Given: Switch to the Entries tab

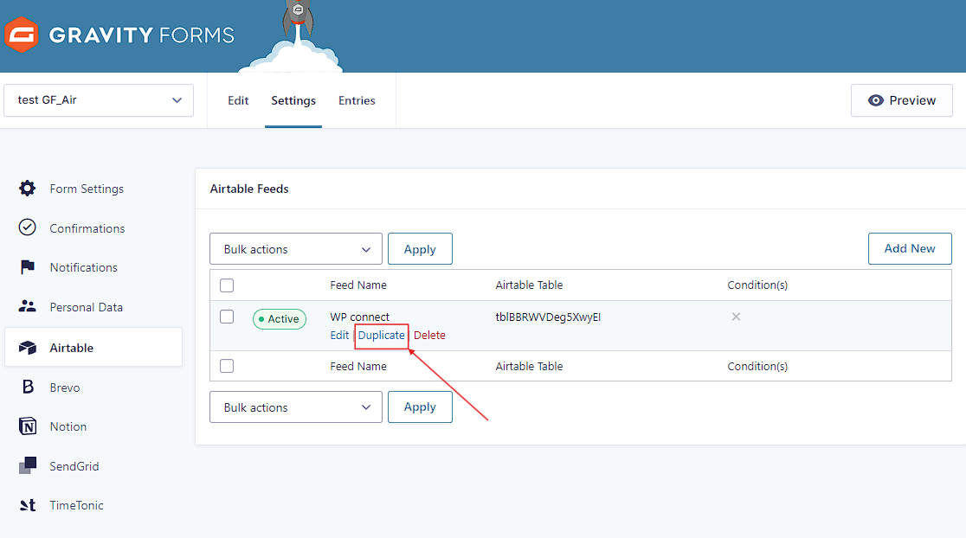Looking at the screenshot, I should [x=357, y=100].
